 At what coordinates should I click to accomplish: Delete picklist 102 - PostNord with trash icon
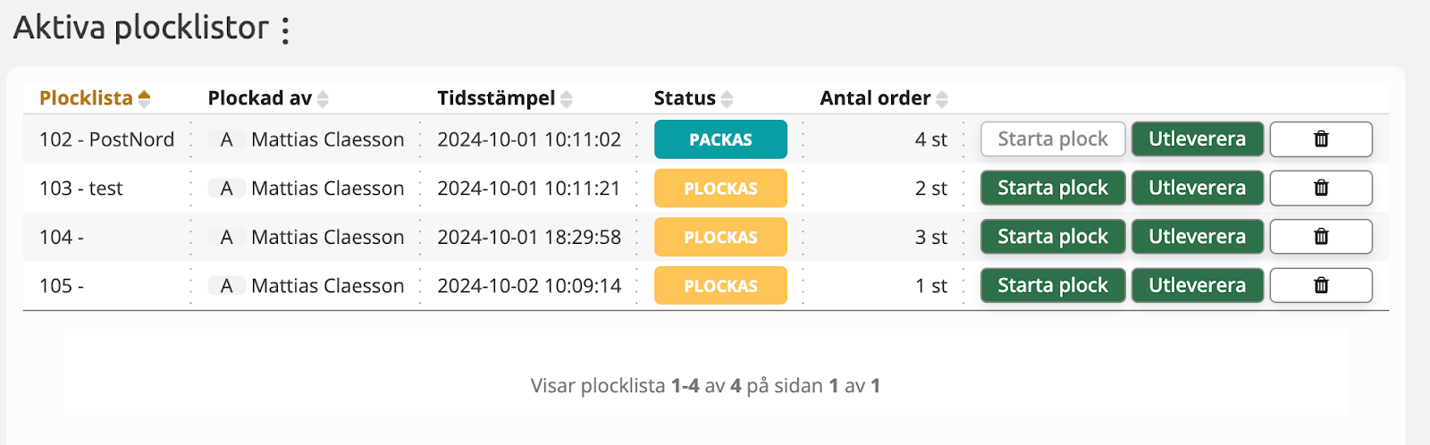click(1321, 139)
